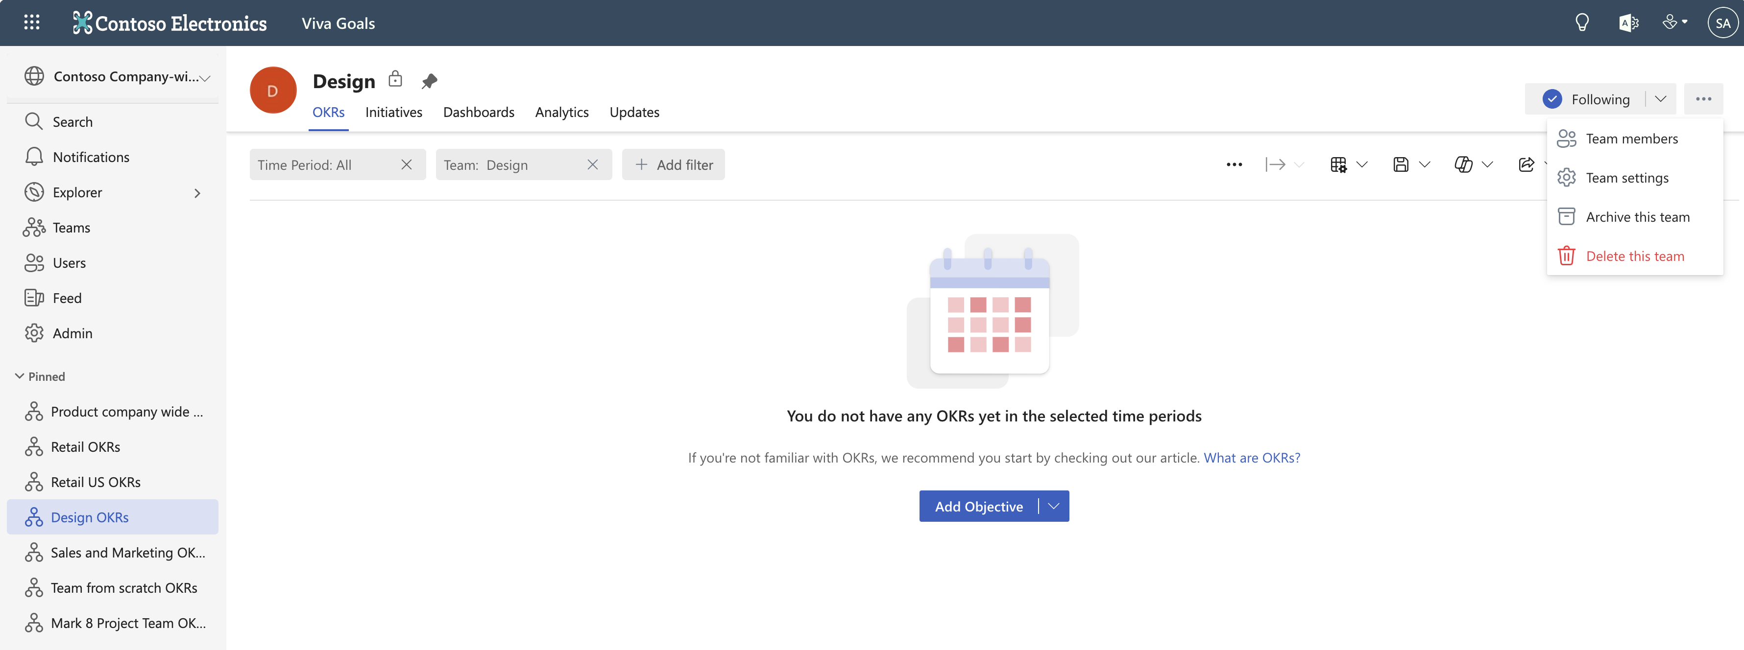Select Team settings from the menu
This screenshot has height=650, width=1744.
click(1627, 178)
